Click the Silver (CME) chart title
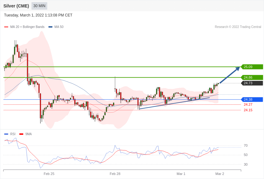 click(x=16, y=6)
